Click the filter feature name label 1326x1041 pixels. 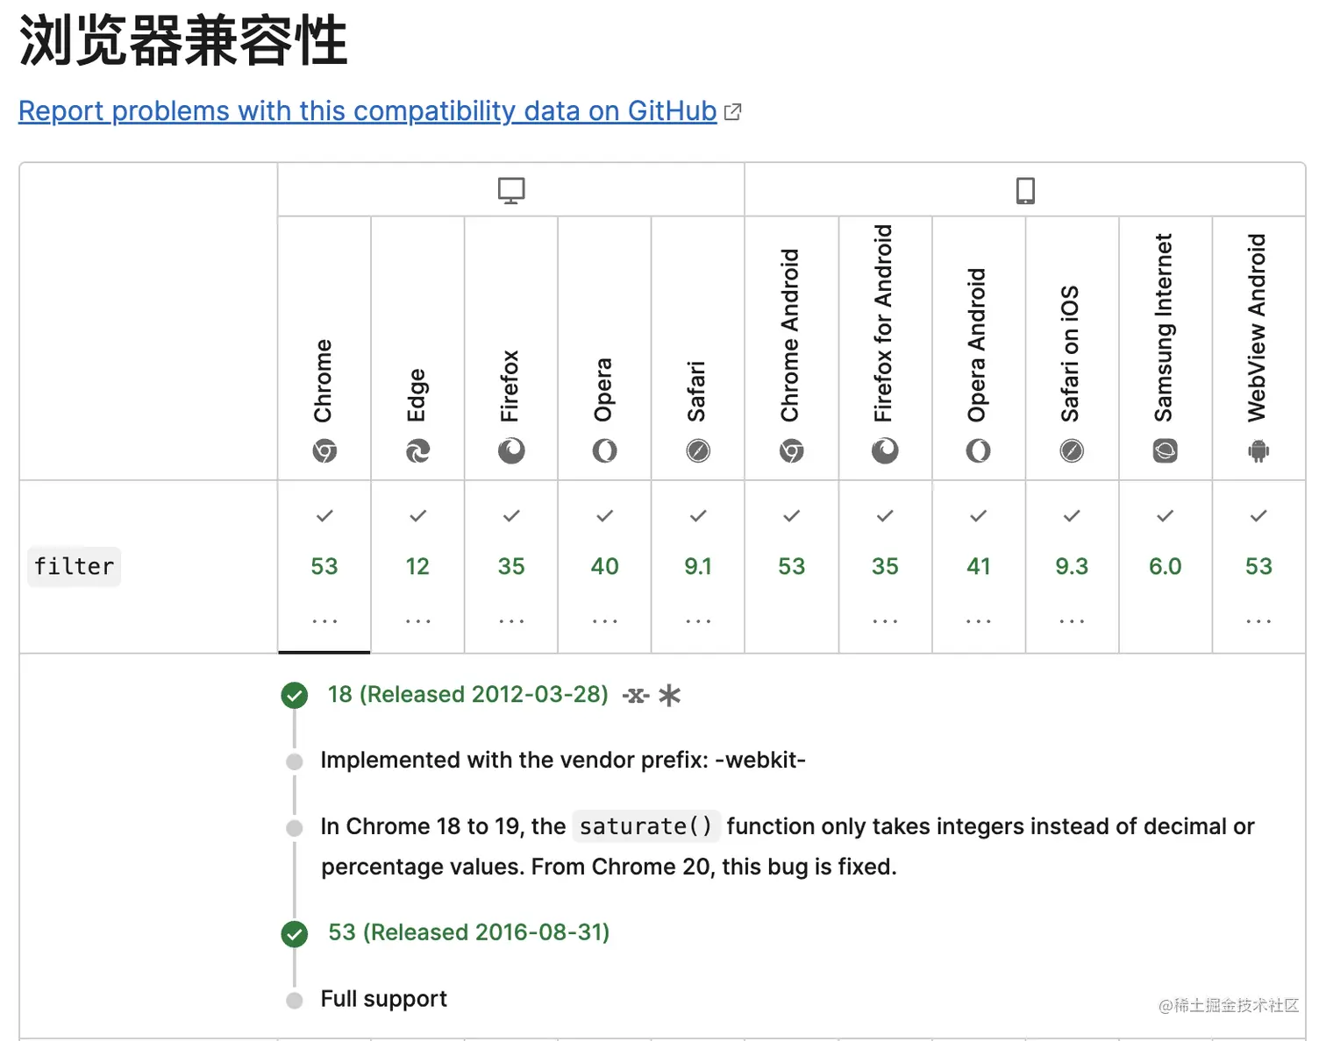75,567
